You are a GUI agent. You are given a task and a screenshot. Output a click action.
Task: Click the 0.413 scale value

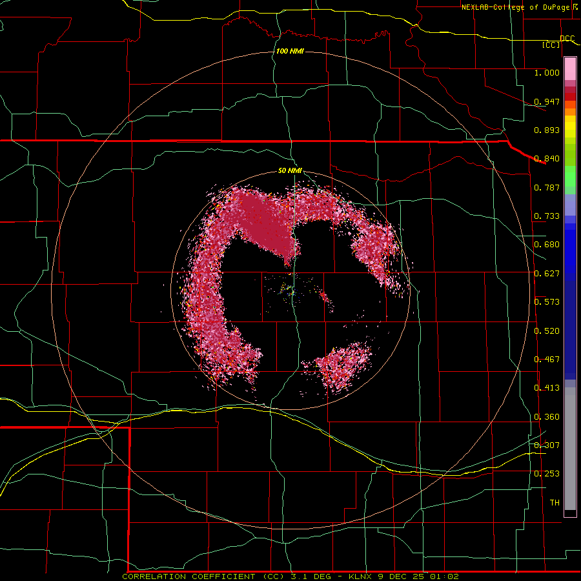coord(547,388)
